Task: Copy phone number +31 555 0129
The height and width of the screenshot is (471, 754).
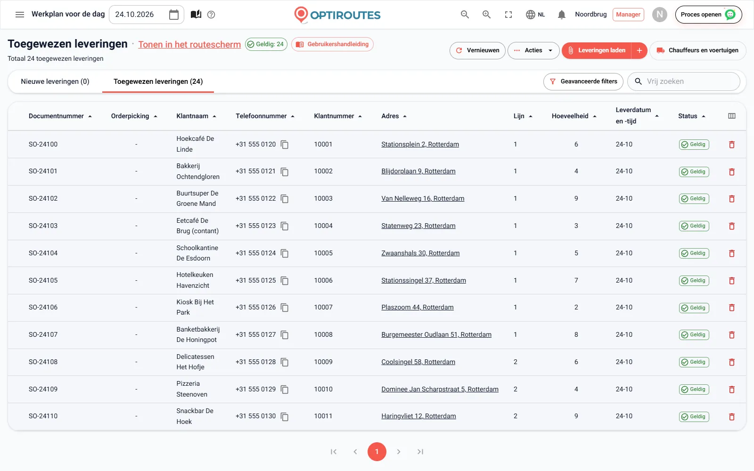Action: [x=285, y=390]
